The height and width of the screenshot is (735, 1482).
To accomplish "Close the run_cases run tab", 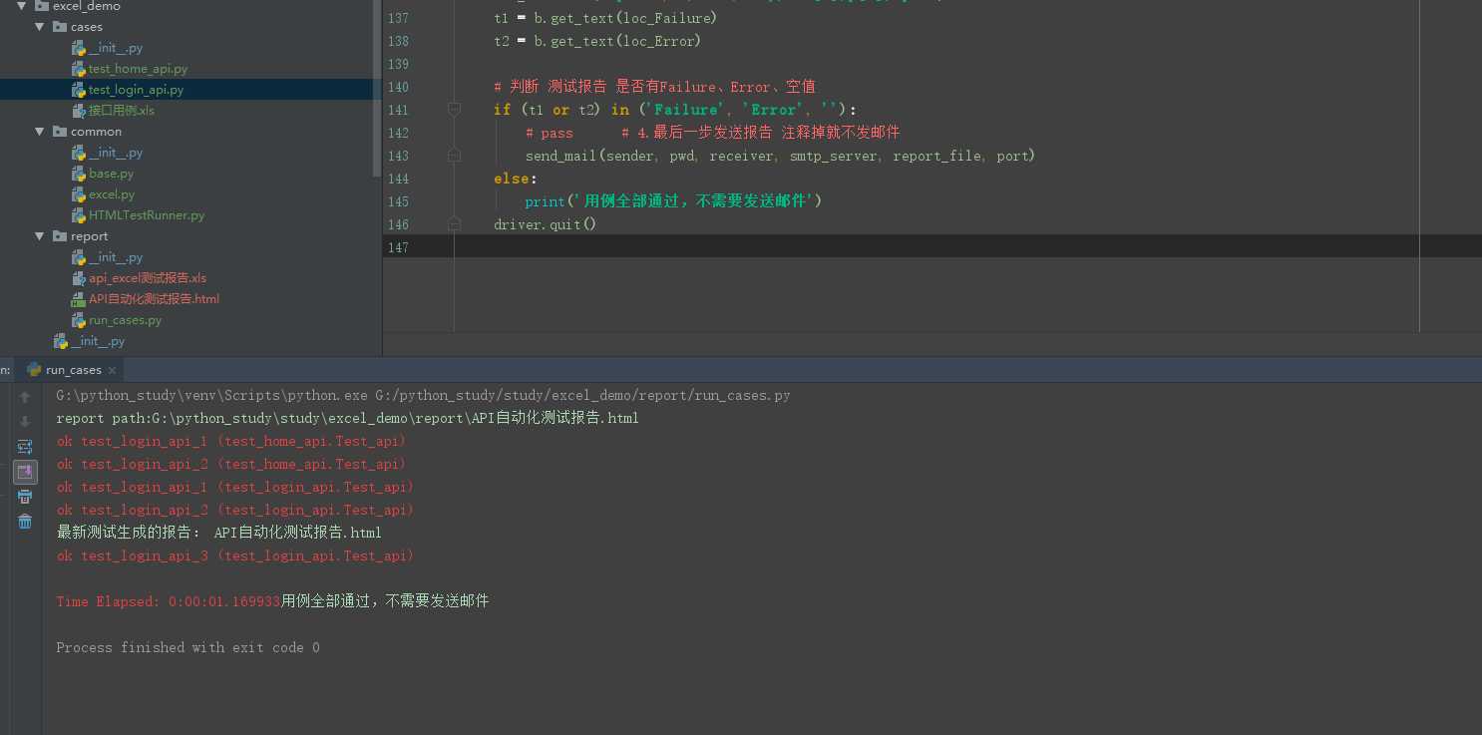I will coord(112,370).
